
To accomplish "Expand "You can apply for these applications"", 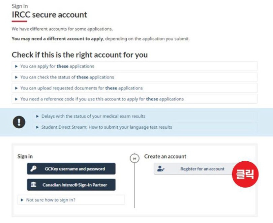I will pos(57,66).
